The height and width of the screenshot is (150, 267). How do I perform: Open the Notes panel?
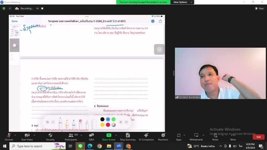[x=215, y=137]
